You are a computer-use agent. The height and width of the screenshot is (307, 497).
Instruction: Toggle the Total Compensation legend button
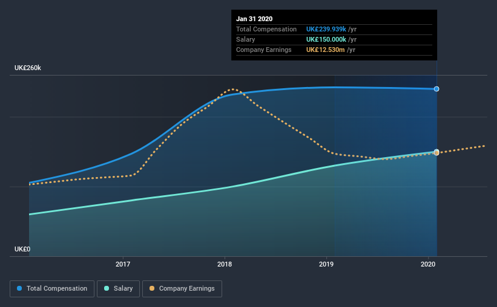click(52, 289)
